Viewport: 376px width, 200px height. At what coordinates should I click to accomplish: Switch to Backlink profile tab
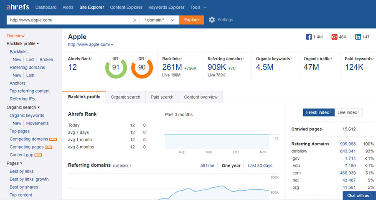pos(84,97)
